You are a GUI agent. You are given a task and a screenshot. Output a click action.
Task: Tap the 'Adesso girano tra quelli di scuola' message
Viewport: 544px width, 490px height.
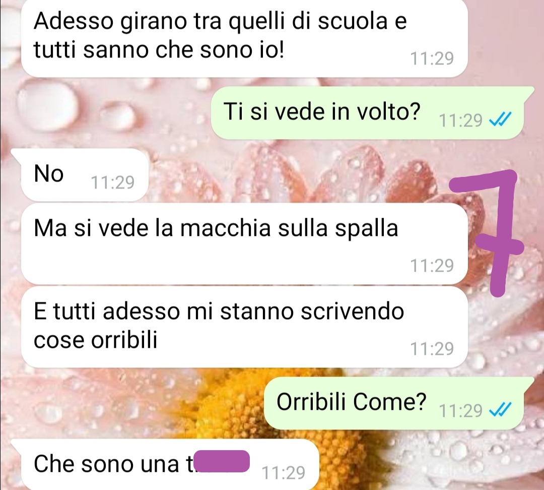click(244, 37)
